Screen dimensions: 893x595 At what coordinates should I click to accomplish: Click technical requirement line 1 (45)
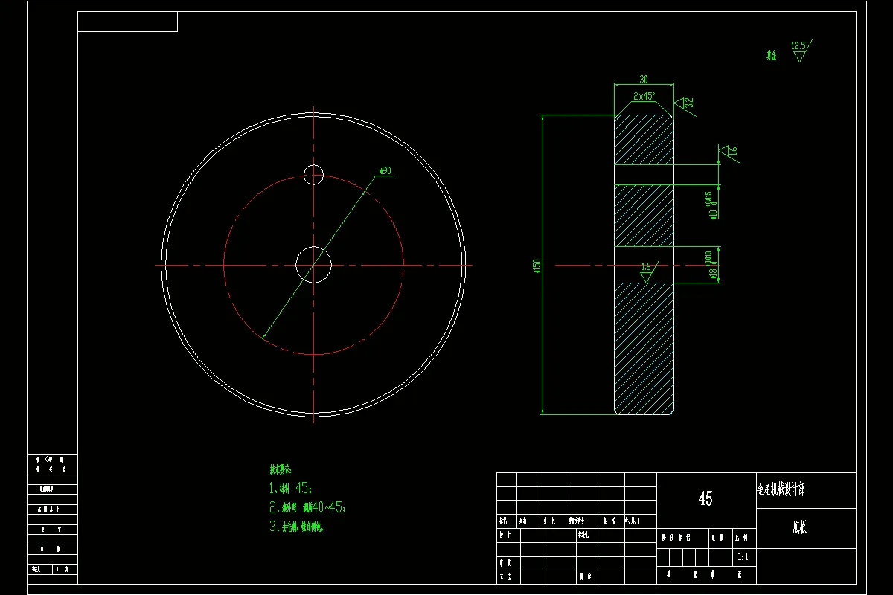point(291,489)
